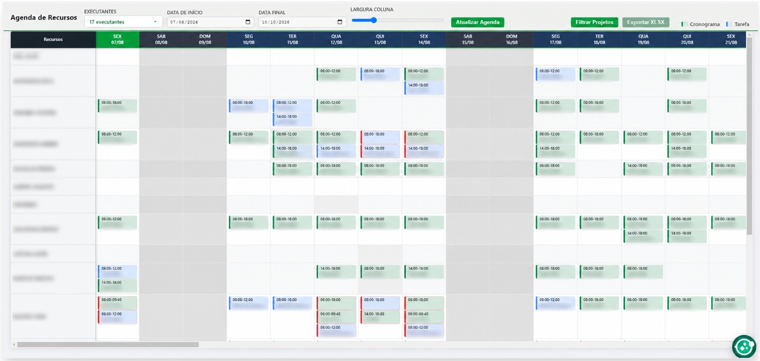Image resolution: width=760 pixels, height=361 pixels.
Task: Click the vertical scrollbar up arrow
Action: (x=749, y=35)
